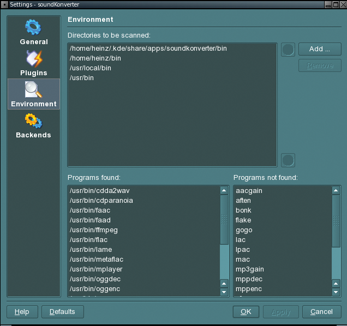Image resolution: width=347 pixels, height=326 pixels.
Task: Select aacgain in Programs not found
Action: 283,191
